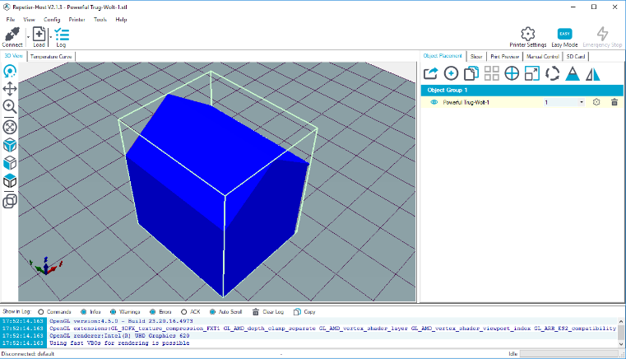Click the 'OpenGL renderer:Intel(R) UHD Graphics 620' log line
The width and height of the screenshot is (626, 359).
pos(119,336)
